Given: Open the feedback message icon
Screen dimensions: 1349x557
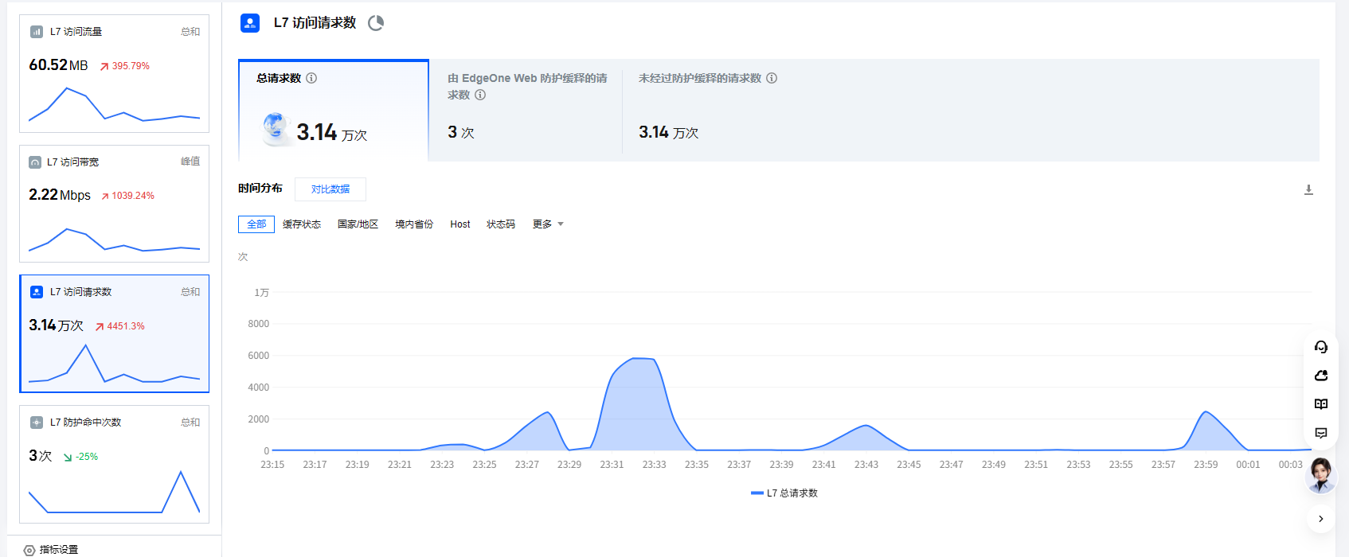Looking at the screenshot, I should pos(1321,433).
